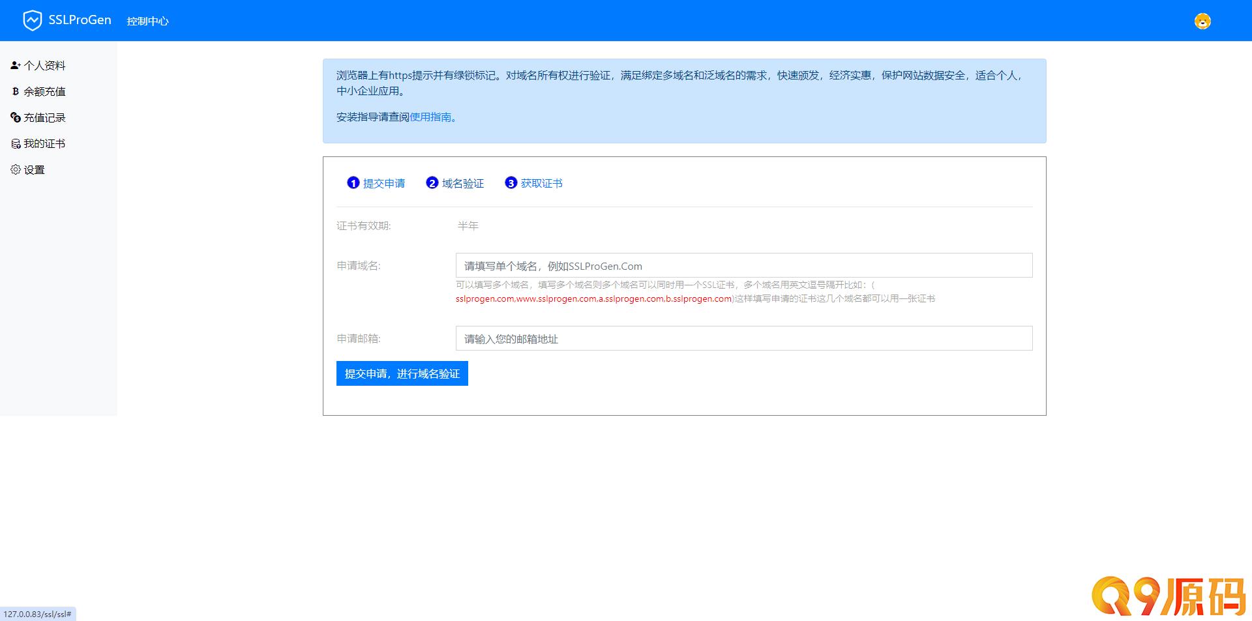
Task: Click the bitcoin icon beside 余额充值
Action: coord(16,91)
